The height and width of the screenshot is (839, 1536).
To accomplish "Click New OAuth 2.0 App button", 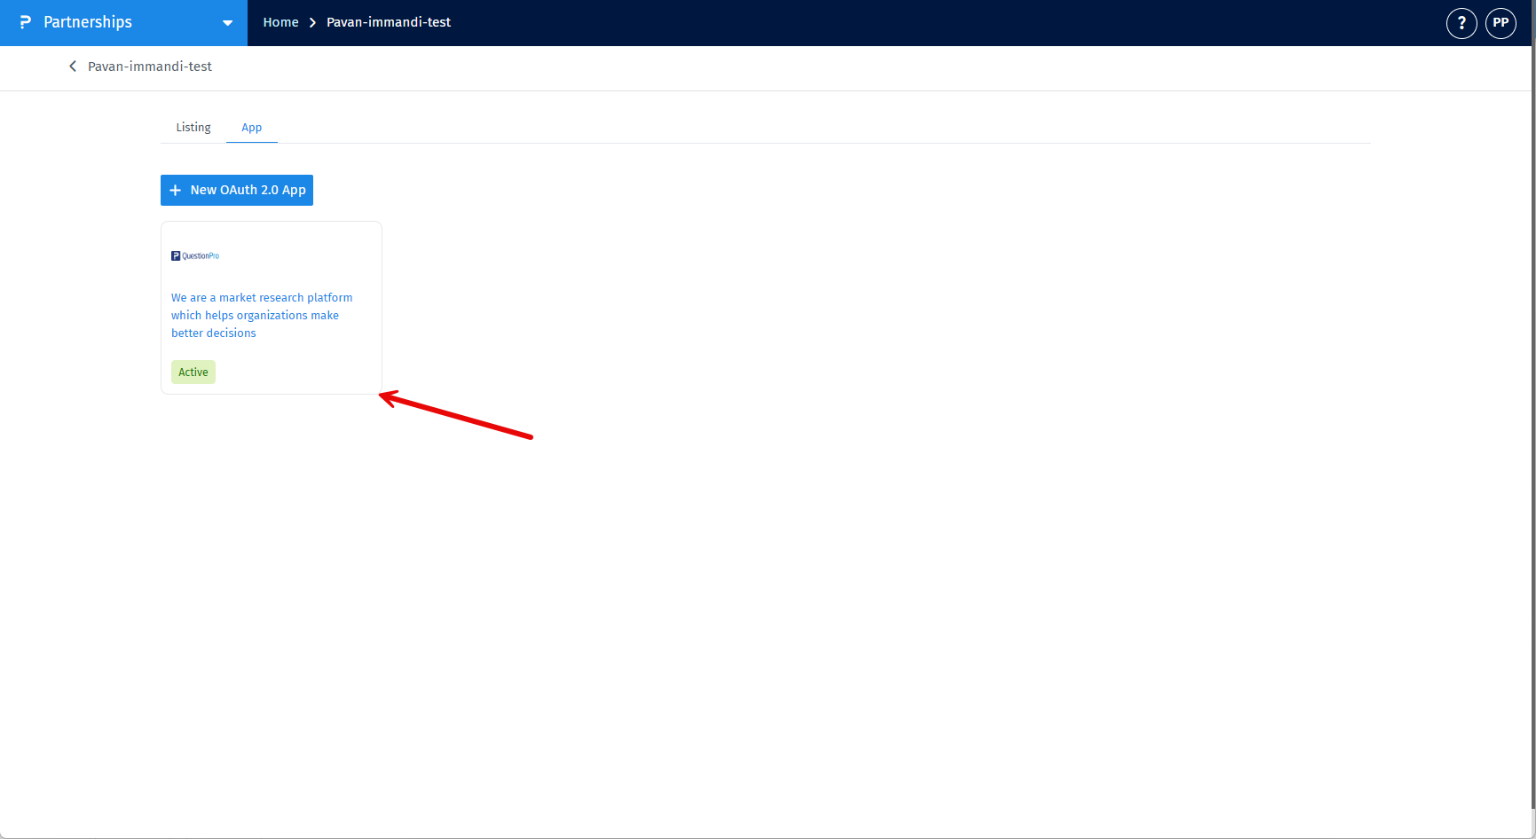I will (237, 190).
